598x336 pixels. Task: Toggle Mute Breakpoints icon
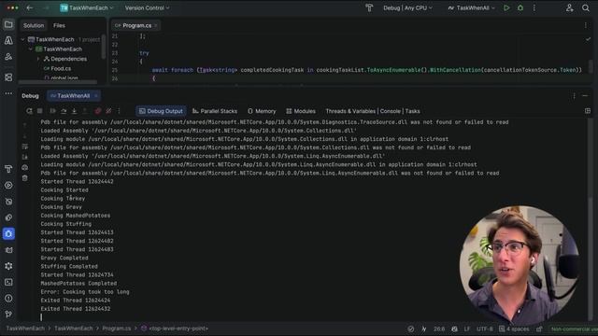point(108,111)
